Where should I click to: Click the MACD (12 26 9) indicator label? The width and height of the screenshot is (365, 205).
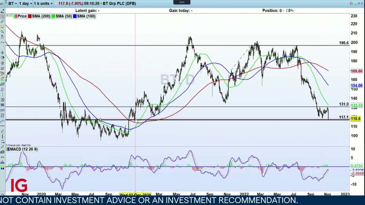pyautogui.click(x=24, y=149)
